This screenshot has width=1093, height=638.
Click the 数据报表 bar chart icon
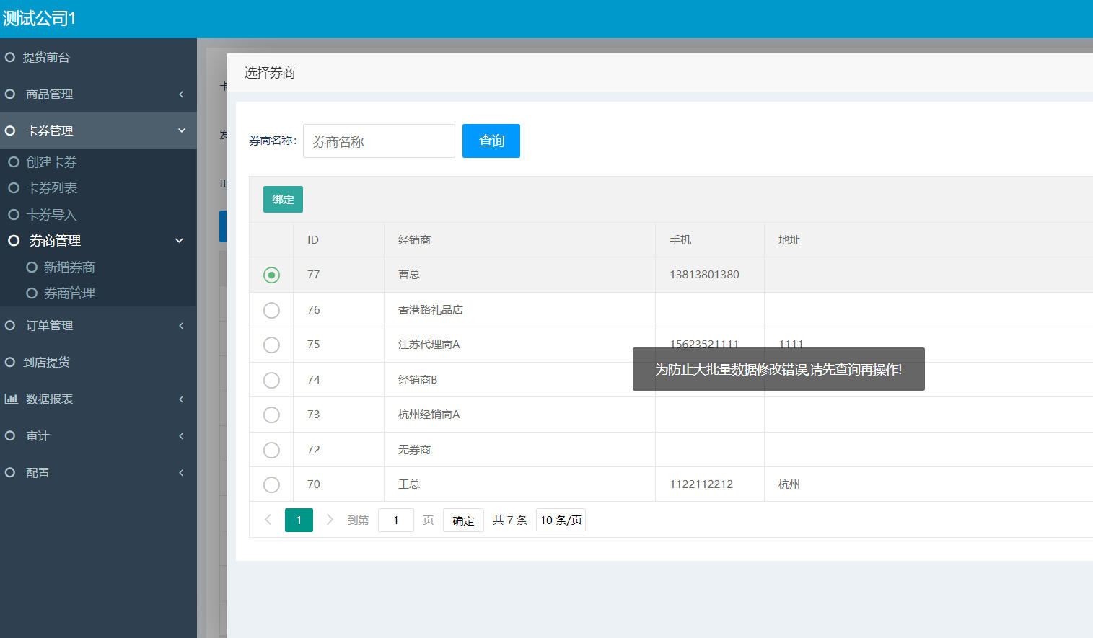[11, 399]
